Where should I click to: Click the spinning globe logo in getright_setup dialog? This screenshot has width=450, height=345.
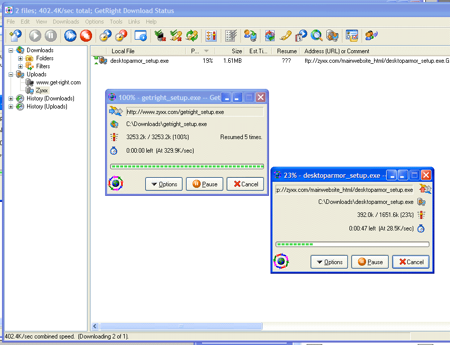tap(116, 183)
